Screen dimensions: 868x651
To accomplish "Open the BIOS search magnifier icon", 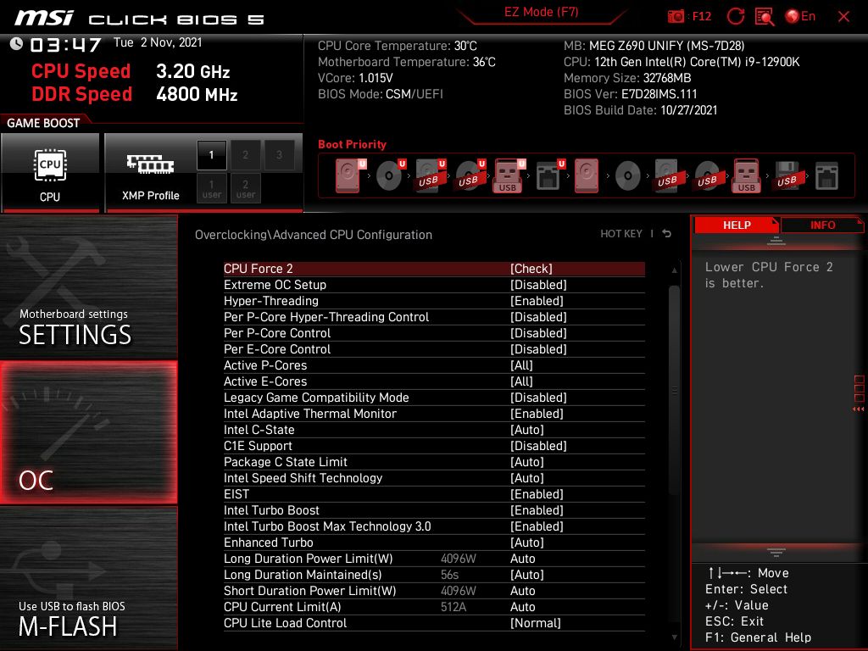I will 765,16.
